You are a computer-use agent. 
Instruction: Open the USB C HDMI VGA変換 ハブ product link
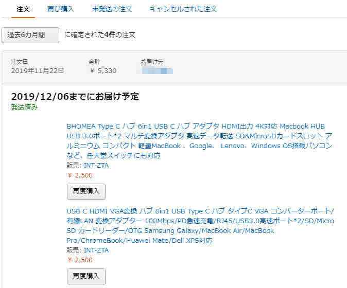pos(200,226)
